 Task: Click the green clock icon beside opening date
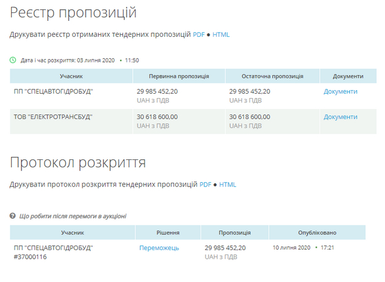click(13, 61)
